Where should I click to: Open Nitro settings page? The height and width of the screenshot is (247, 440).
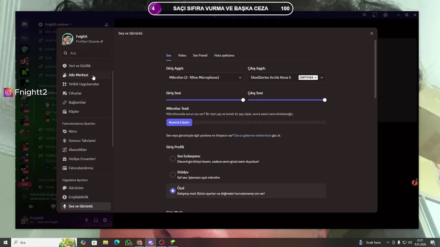(x=86, y=131)
